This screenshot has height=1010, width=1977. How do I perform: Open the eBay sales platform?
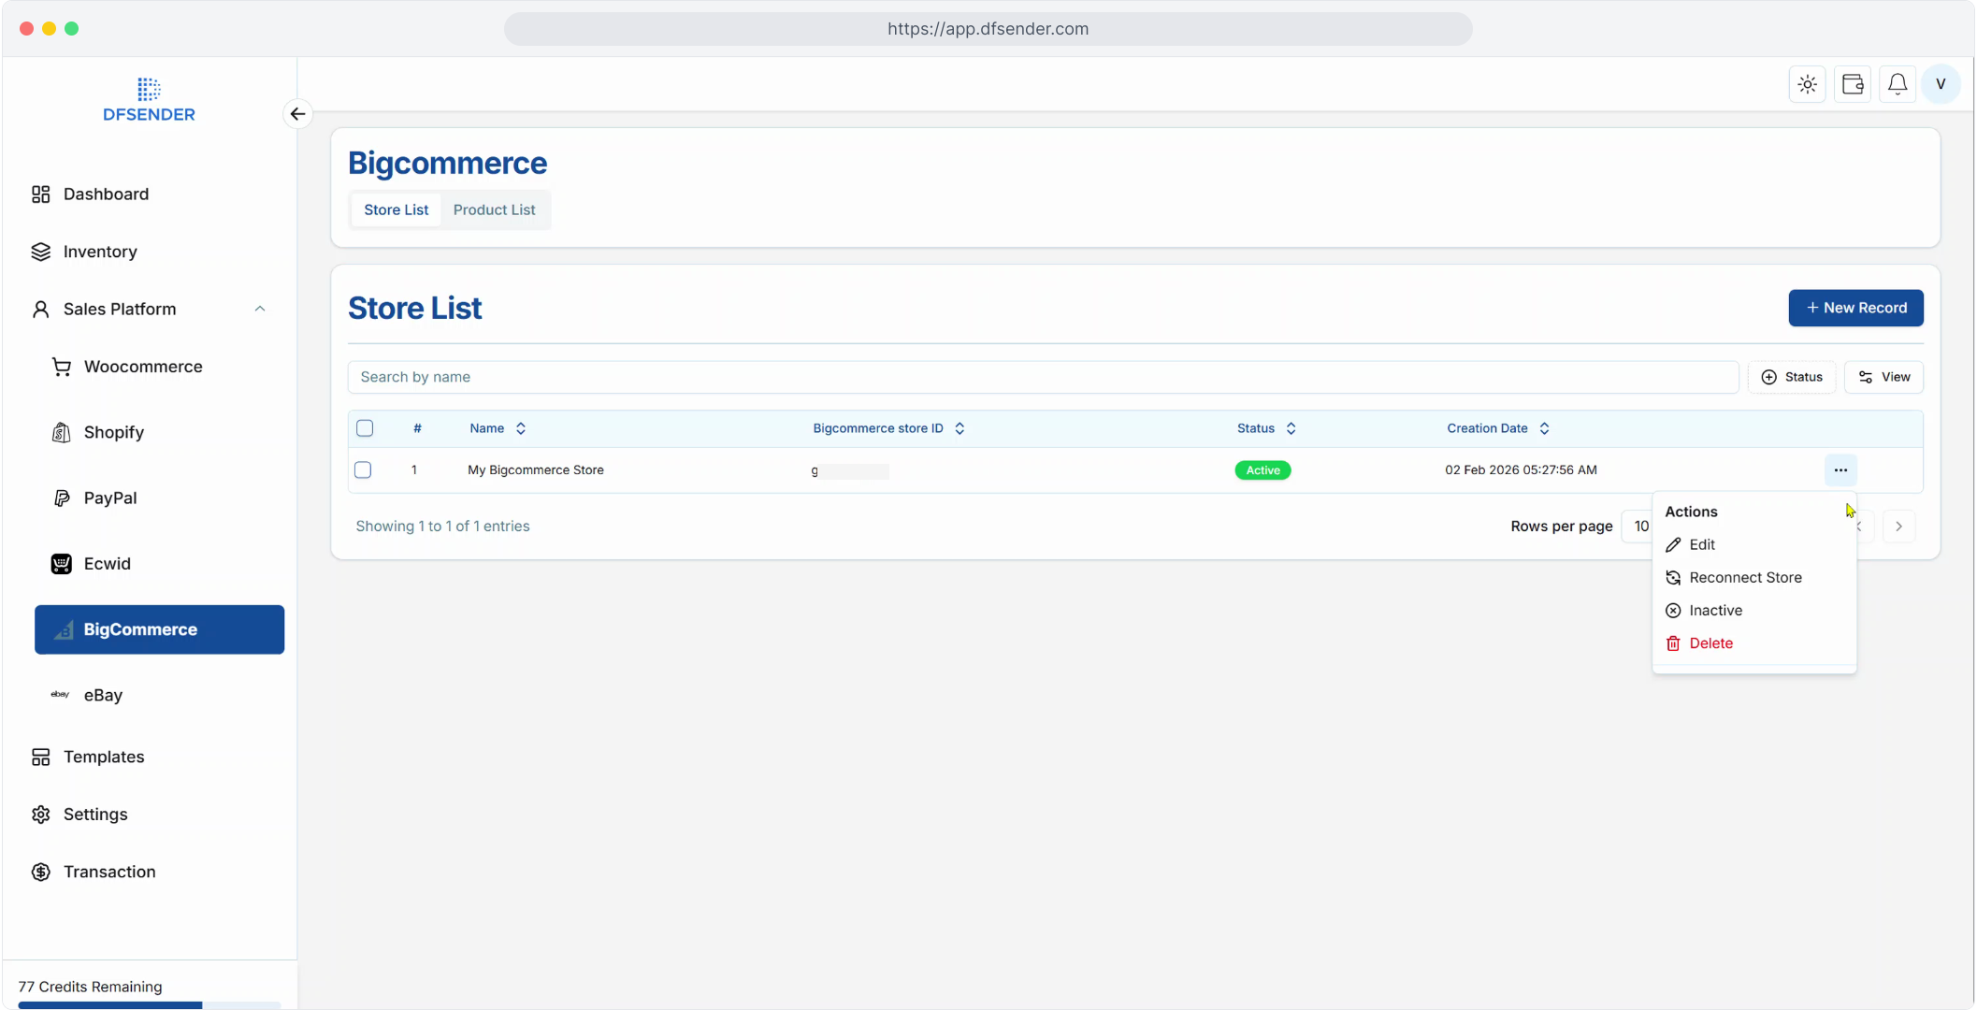pyautogui.click(x=103, y=695)
